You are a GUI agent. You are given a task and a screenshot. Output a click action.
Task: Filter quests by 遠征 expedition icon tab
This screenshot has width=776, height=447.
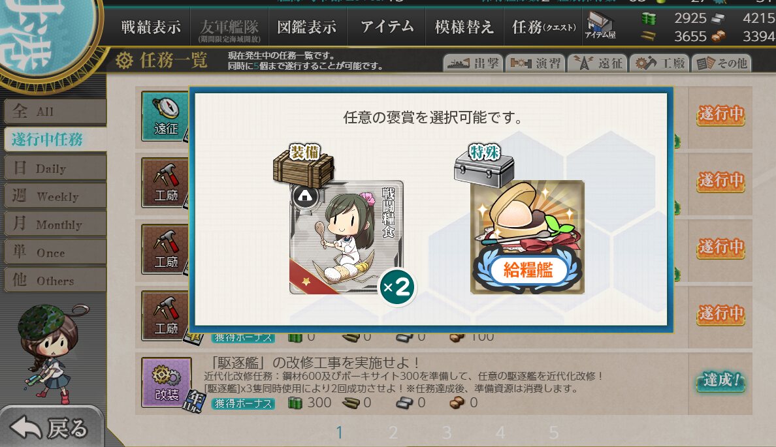[x=597, y=63]
